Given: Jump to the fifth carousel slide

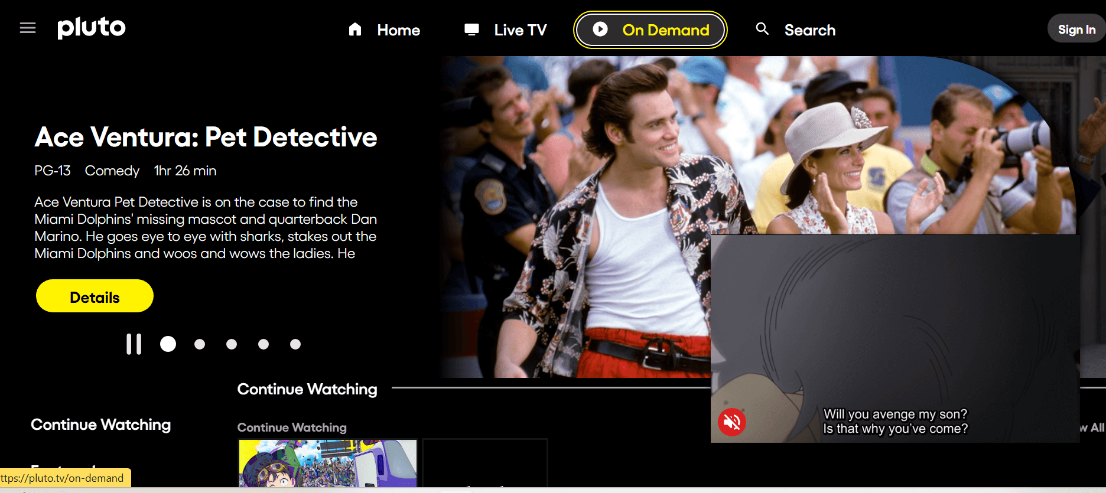Looking at the screenshot, I should point(295,344).
